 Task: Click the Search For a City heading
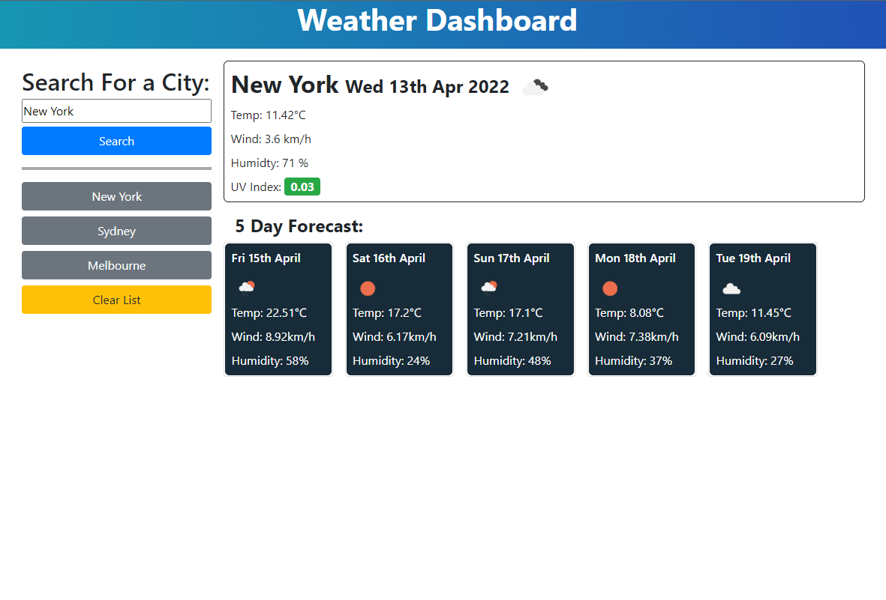click(x=116, y=82)
